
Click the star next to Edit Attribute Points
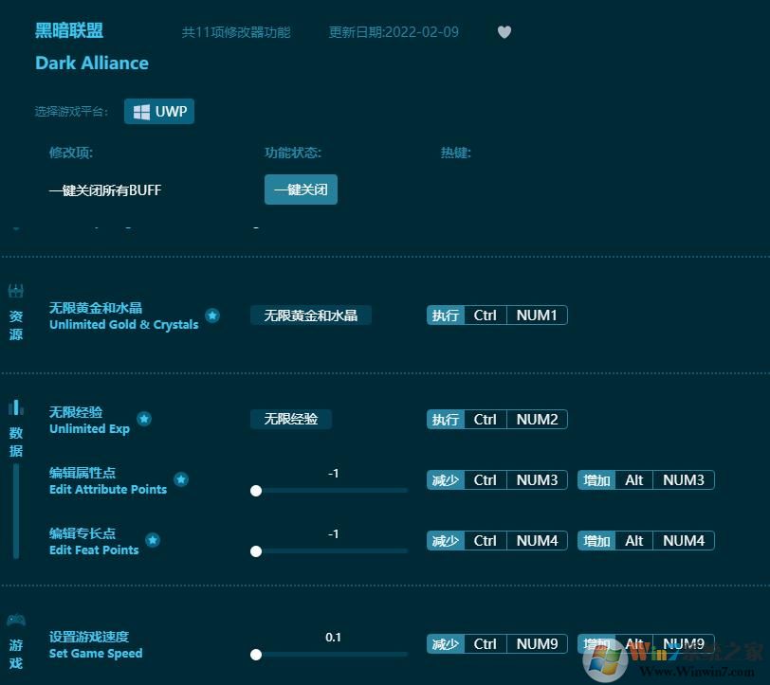[x=180, y=479]
